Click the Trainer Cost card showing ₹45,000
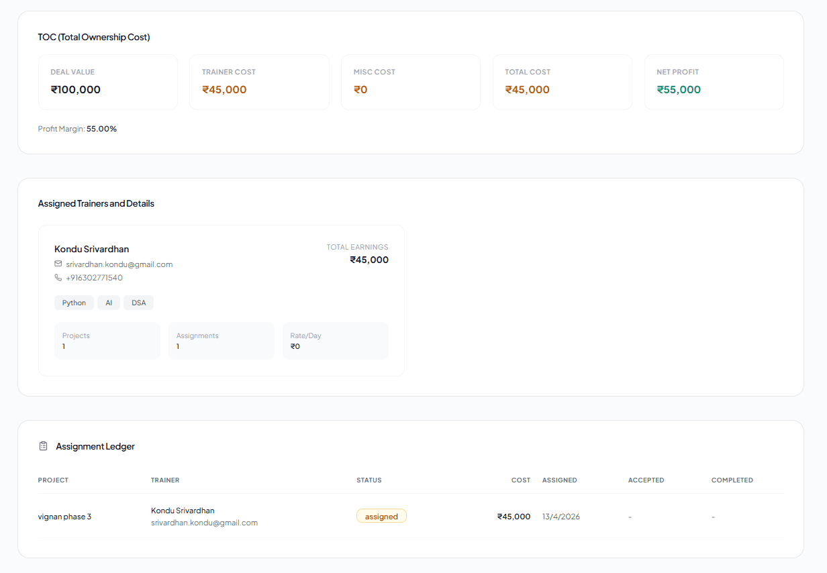Viewport: 827px width, 573px height. [x=259, y=82]
